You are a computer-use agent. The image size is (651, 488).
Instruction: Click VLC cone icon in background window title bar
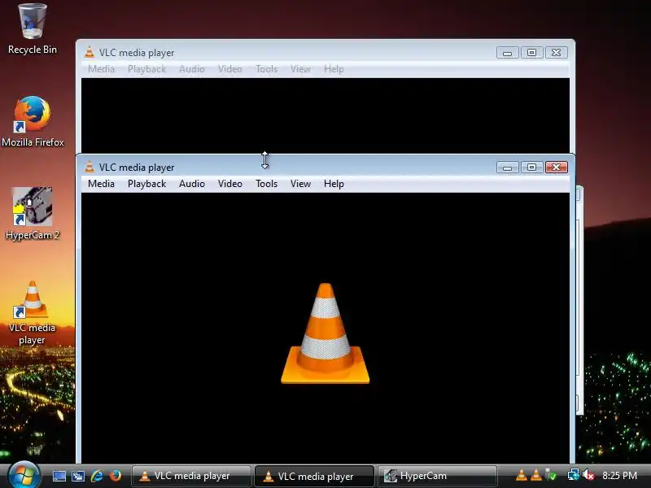point(90,52)
